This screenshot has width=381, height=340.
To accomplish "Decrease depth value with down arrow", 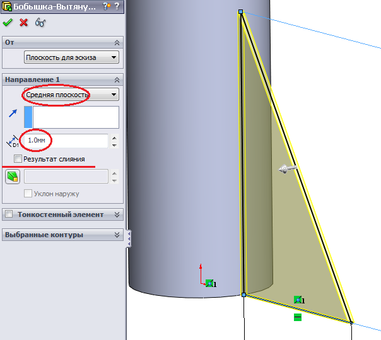I will tap(114, 145).
